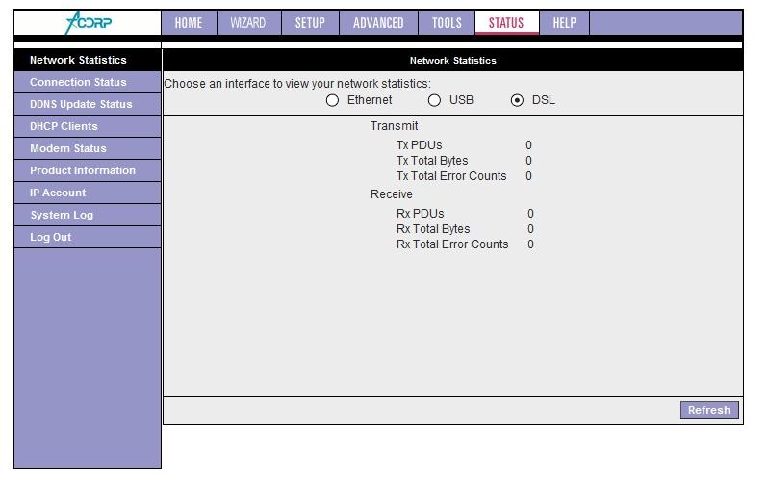Open the ADVANCED tab
This screenshot has height=489, width=768.
click(378, 22)
